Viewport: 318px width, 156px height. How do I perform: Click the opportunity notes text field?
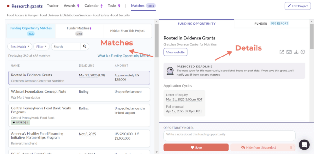[x=229, y=135]
